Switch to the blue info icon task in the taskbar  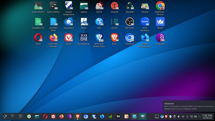pyautogui.click(x=134, y=116)
